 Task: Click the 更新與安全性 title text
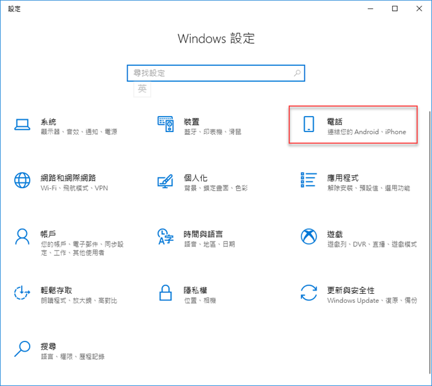(351, 290)
